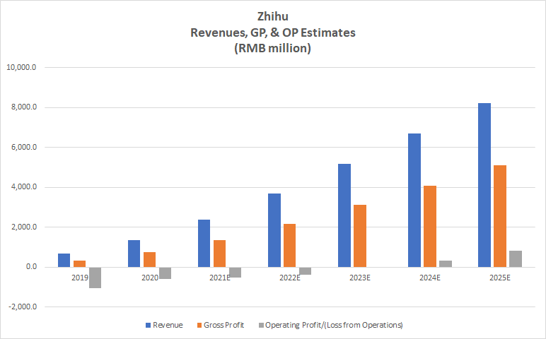Select the 2020 orange Gross Profit bar
This screenshot has height=339, width=546.
click(150, 260)
